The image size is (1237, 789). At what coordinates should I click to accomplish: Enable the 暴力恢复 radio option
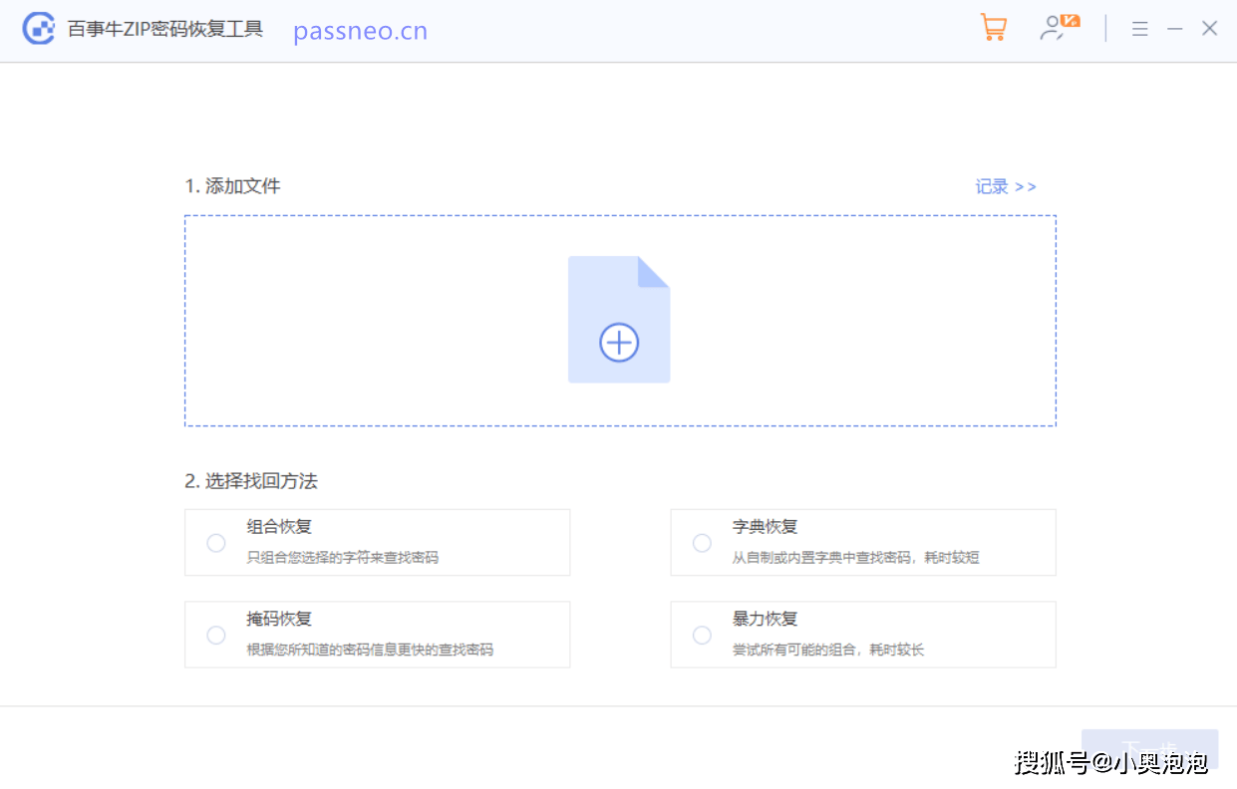click(x=702, y=636)
